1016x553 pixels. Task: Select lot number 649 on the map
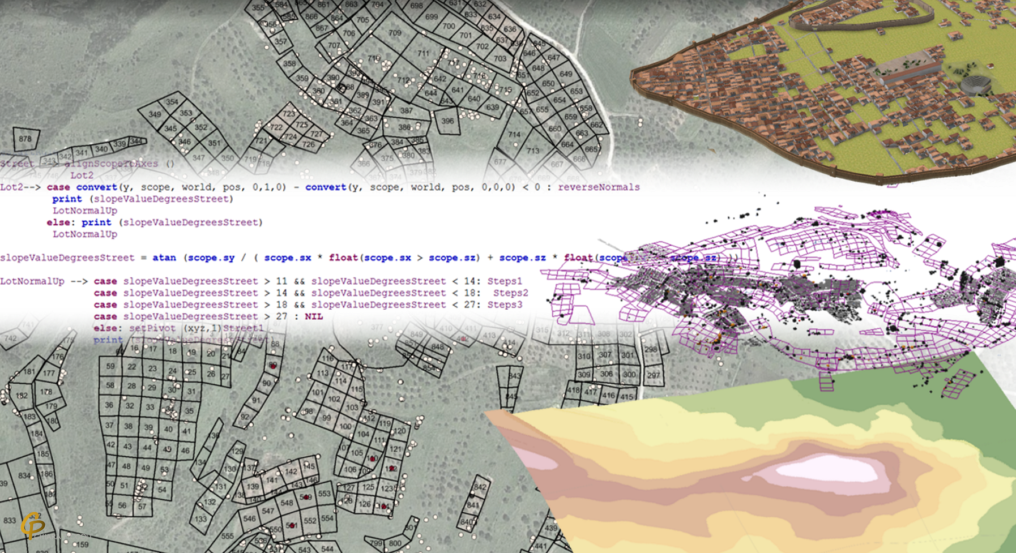click(565, 74)
